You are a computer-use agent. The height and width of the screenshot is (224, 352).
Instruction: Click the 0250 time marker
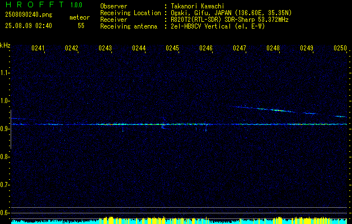pos(340,48)
